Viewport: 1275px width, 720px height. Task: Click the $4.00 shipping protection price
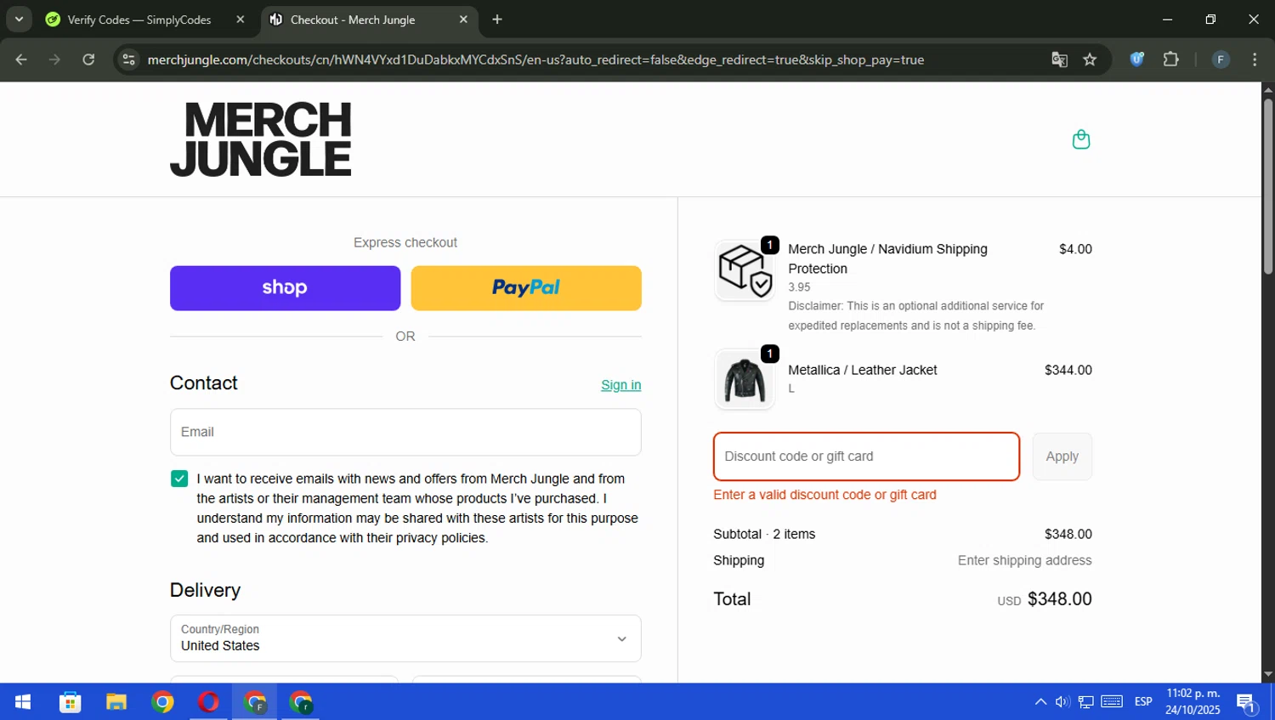tap(1075, 249)
